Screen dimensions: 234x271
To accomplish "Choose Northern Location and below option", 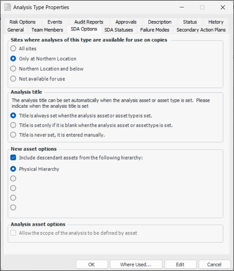I will [13, 69].
